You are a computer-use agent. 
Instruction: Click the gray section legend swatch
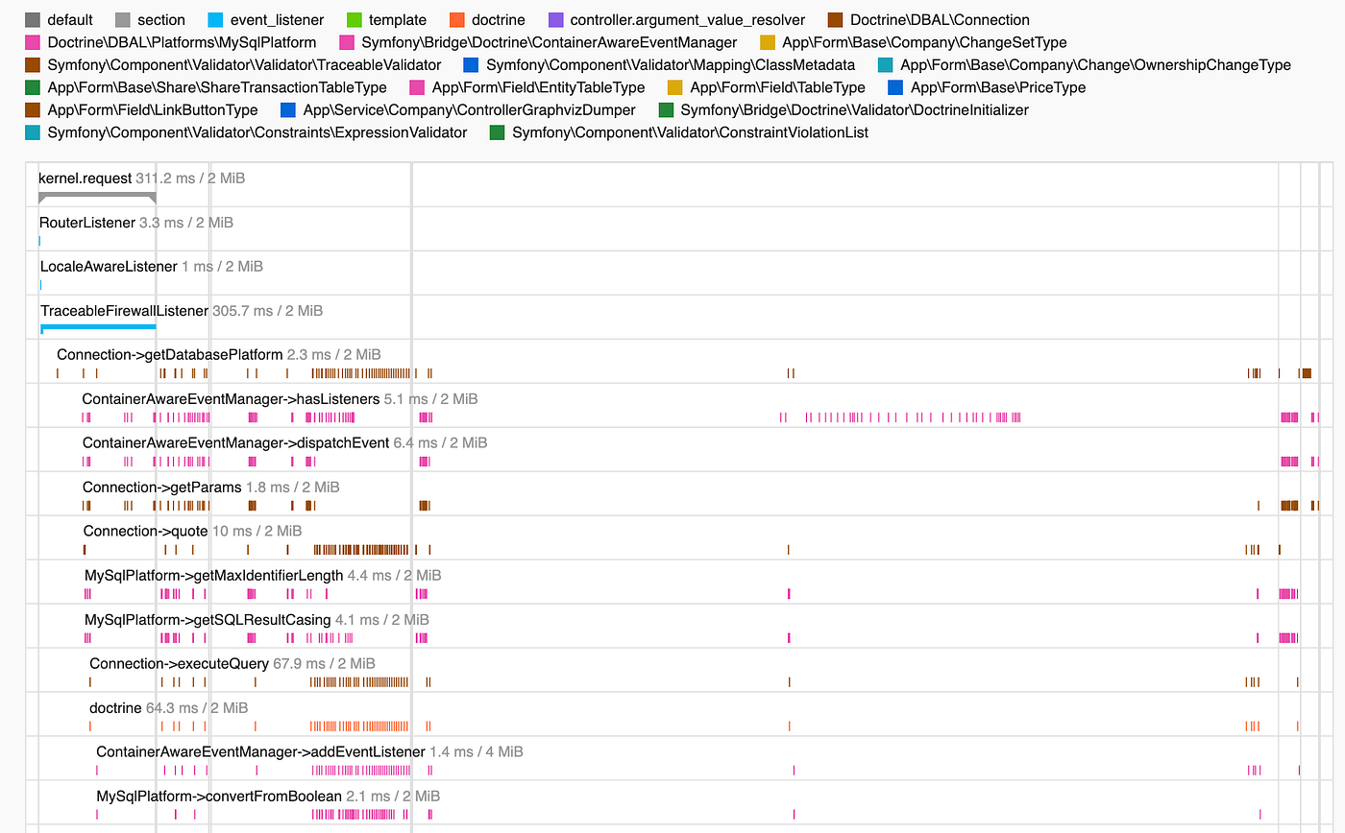pyautogui.click(x=123, y=19)
